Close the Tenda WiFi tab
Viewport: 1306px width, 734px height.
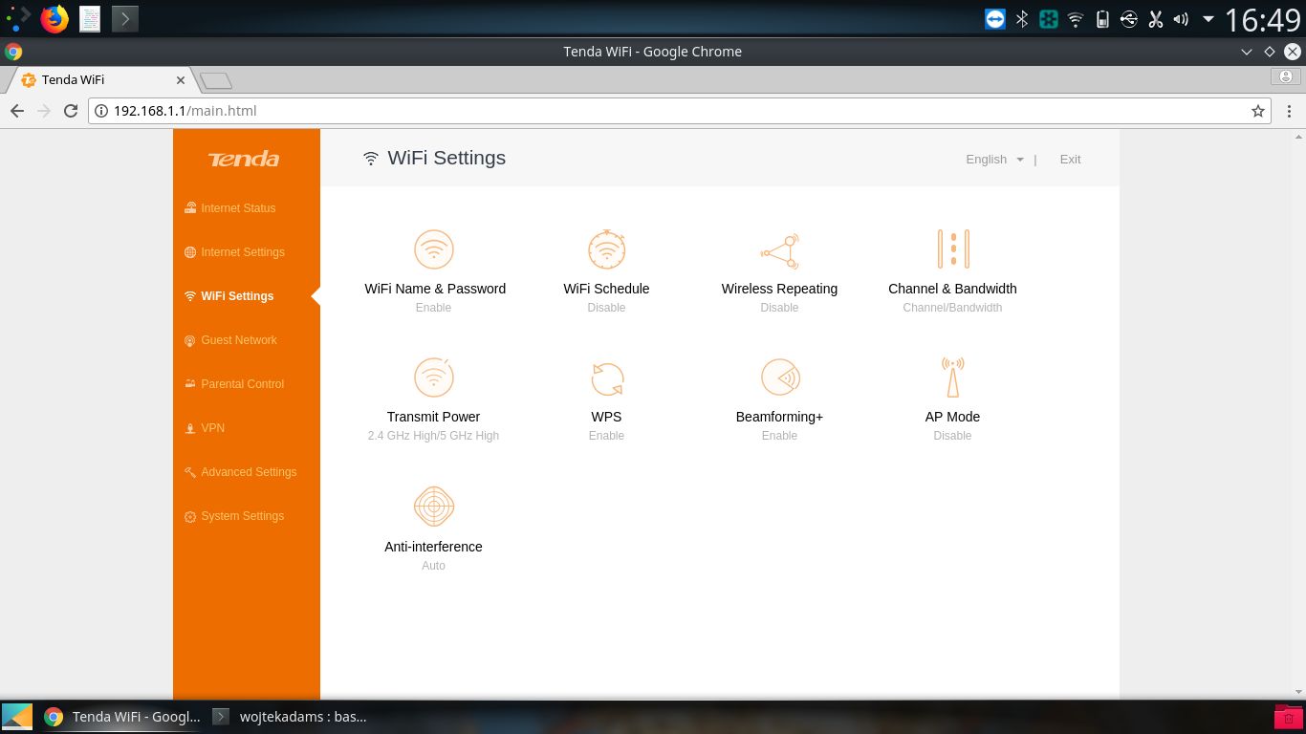pyautogui.click(x=181, y=80)
